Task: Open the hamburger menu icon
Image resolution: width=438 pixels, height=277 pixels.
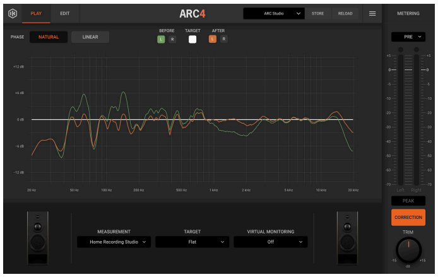Action: 372,13
